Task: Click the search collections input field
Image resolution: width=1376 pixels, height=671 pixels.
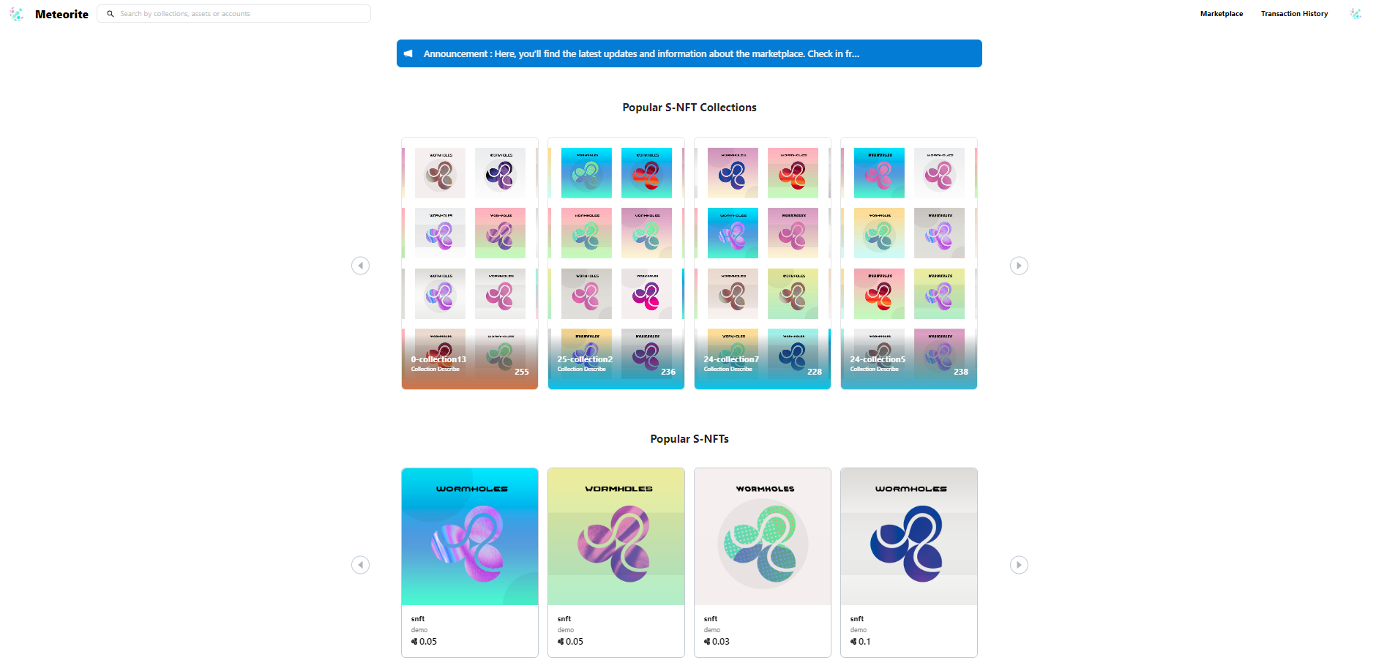Action: tap(234, 14)
